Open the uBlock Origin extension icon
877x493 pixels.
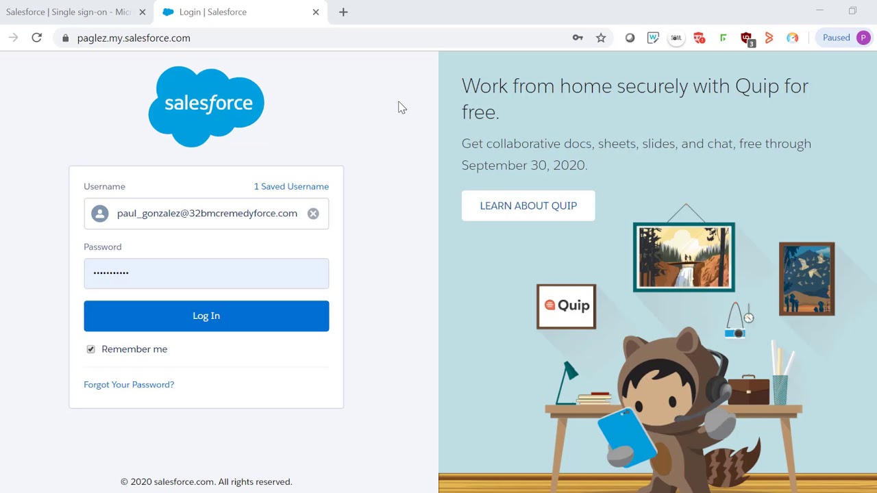[x=747, y=38]
